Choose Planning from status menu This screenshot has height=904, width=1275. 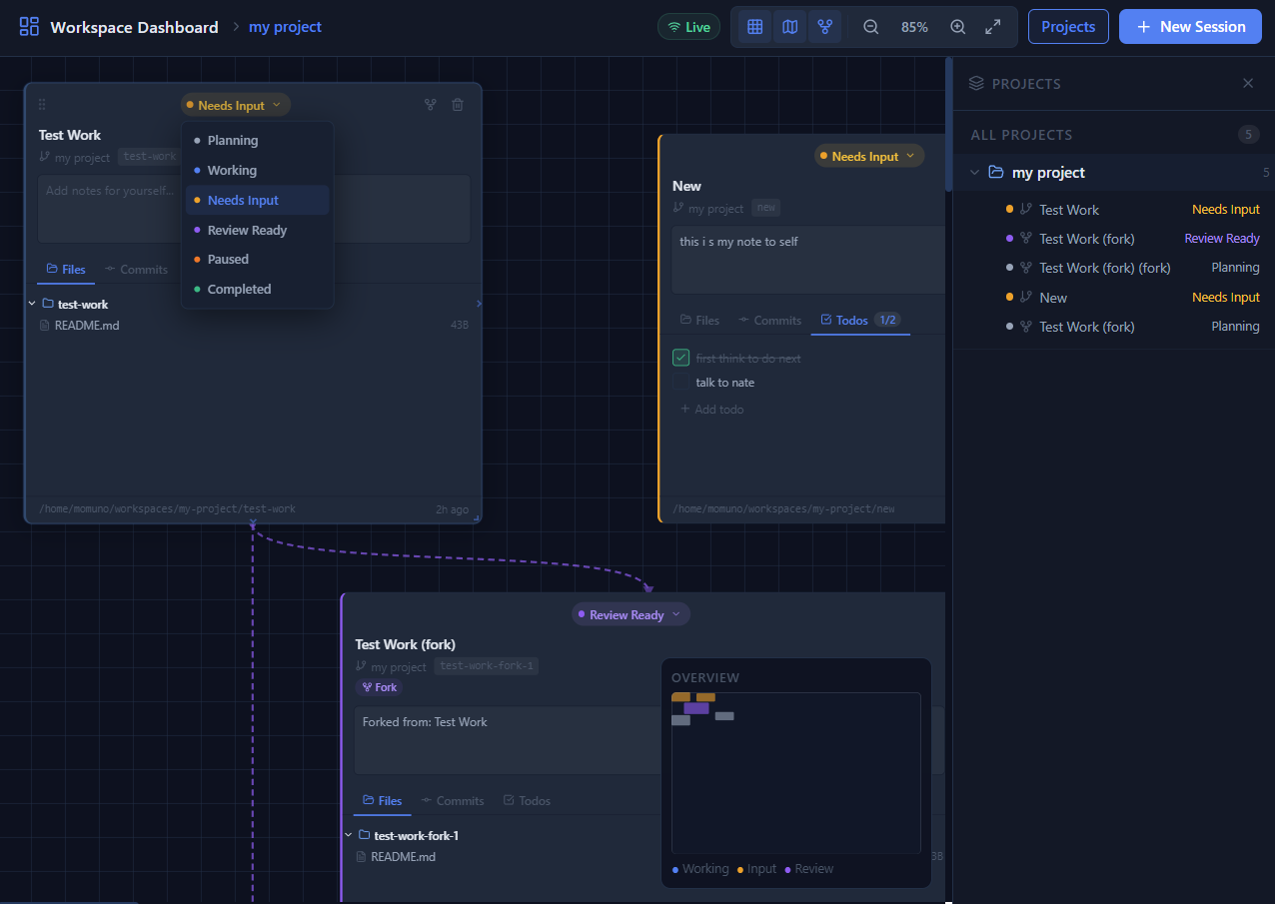(x=257, y=141)
